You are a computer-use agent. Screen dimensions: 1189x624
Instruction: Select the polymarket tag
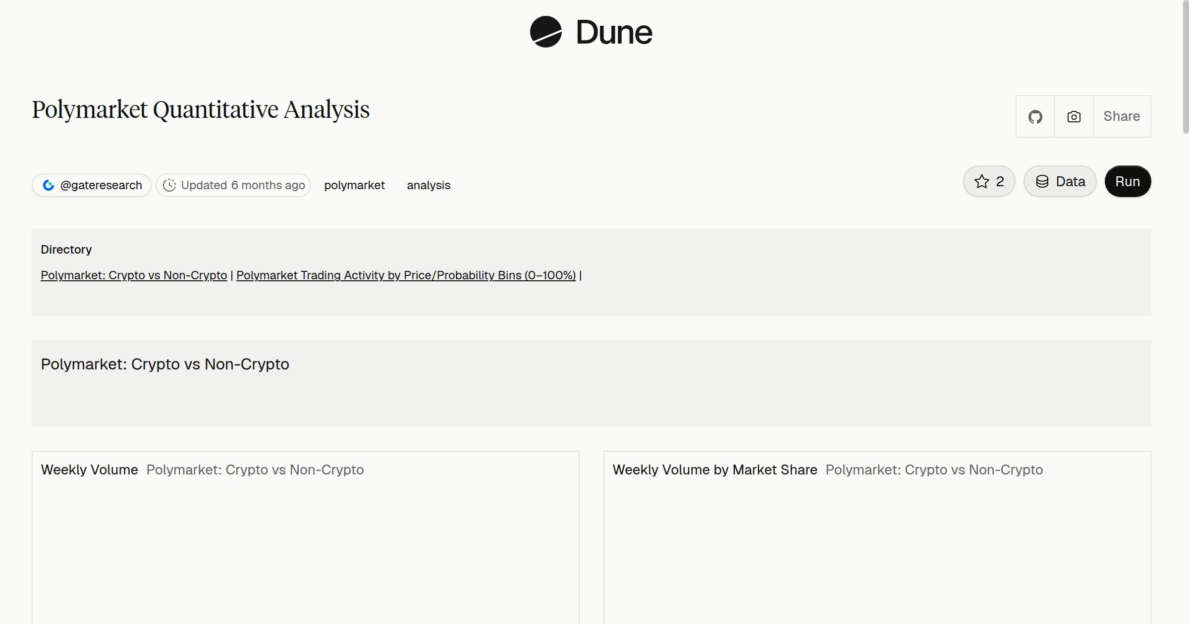tap(354, 185)
